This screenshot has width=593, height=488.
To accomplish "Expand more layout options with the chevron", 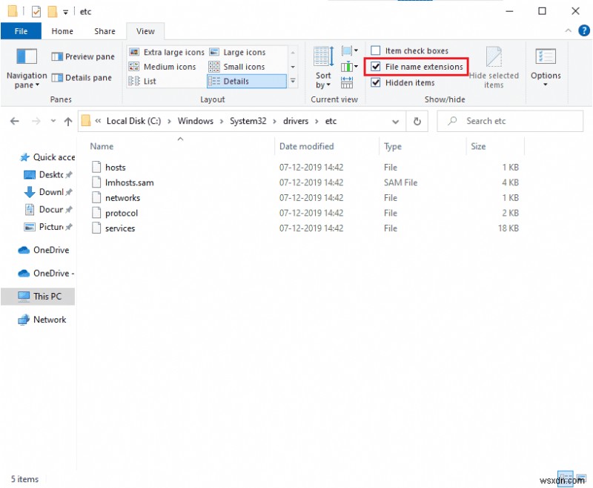I will pos(293,82).
